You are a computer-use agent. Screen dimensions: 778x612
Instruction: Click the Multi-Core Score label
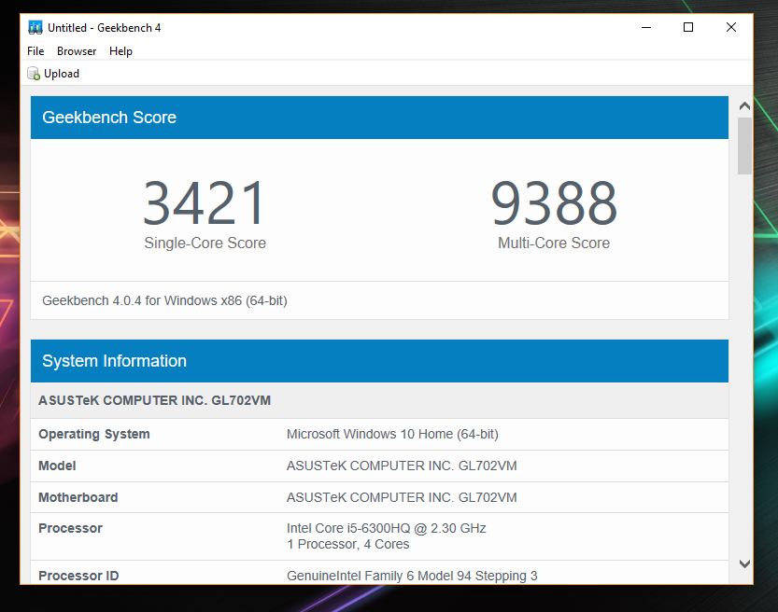554,243
